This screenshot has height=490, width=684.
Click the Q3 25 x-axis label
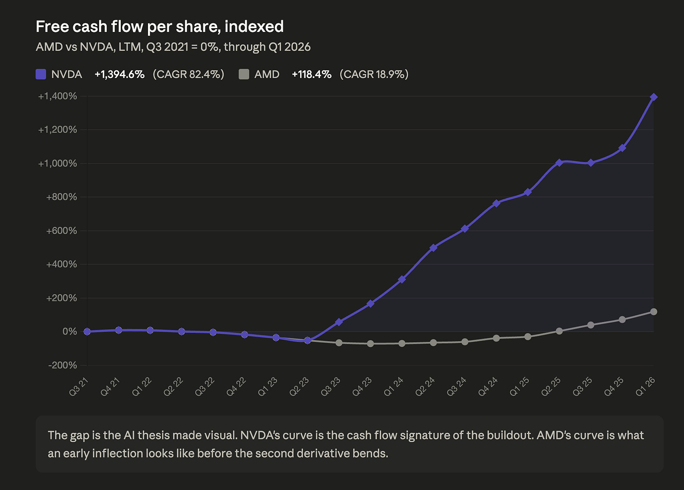pyautogui.click(x=582, y=386)
